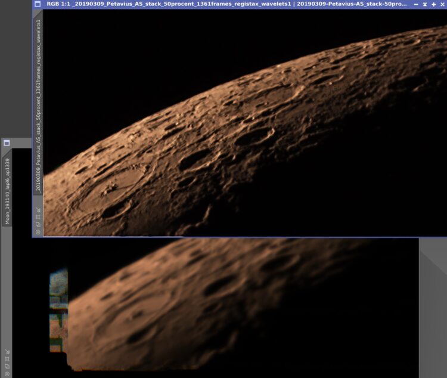Viewport: 447px width, 378px height.
Task: Click the duplicate-image icon in Petavius window sidebar
Action: pyautogui.click(x=38, y=225)
